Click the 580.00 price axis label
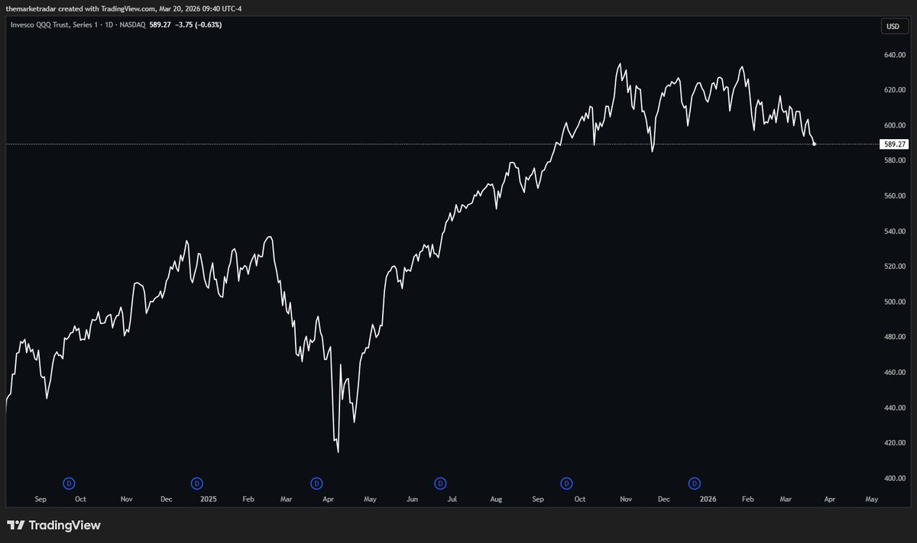This screenshot has height=543, width=917. (895, 160)
